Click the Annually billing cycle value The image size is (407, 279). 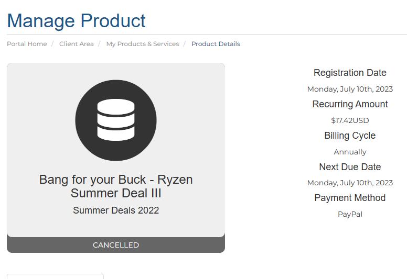click(x=350, y=152)
